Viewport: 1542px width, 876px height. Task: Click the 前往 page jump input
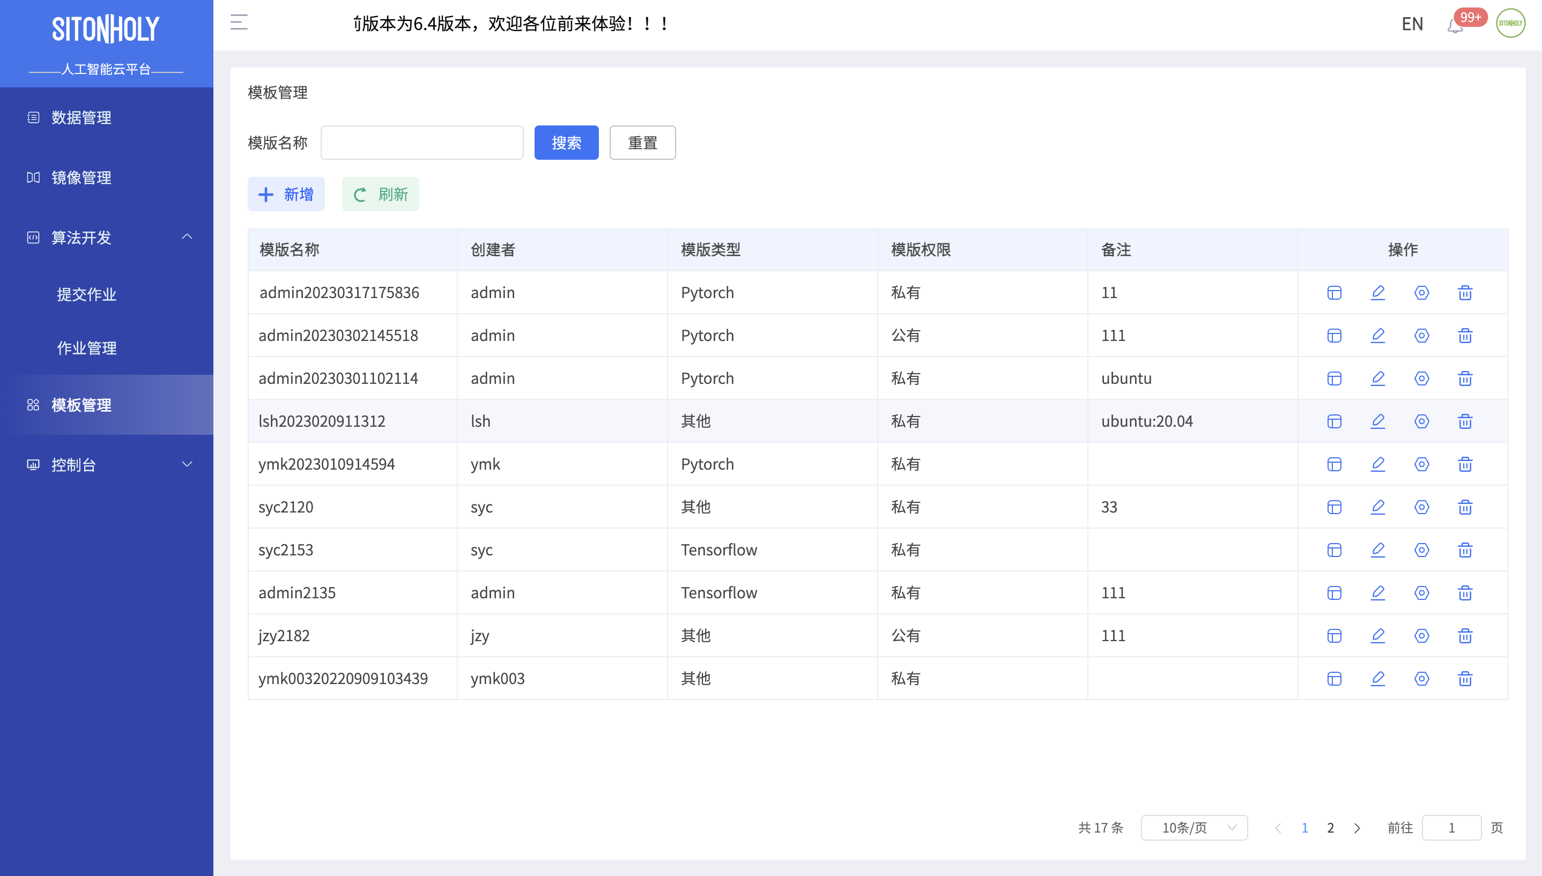[1451, 828]
